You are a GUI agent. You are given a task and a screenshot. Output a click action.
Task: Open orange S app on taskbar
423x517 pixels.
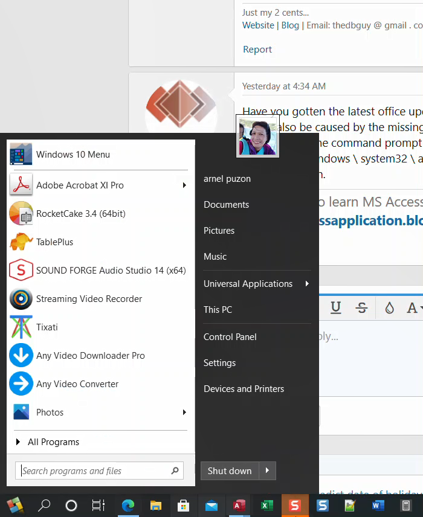pos(295,505)
